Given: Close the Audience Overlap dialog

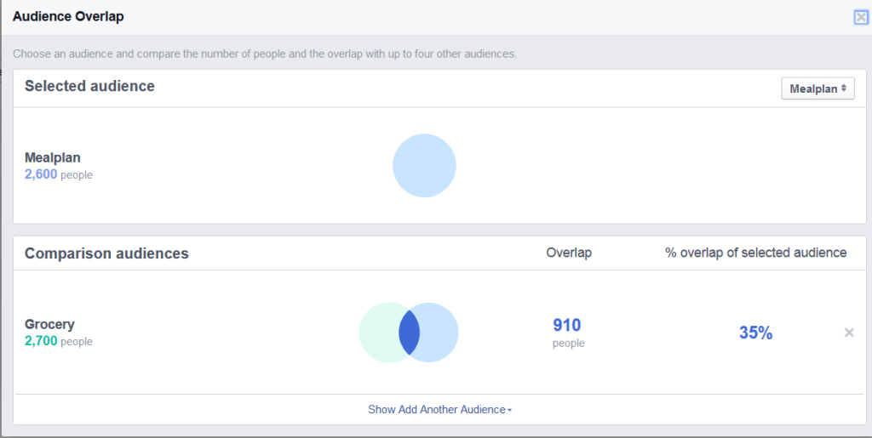Looking at the screenshot, I should click(x=861, y=17).
